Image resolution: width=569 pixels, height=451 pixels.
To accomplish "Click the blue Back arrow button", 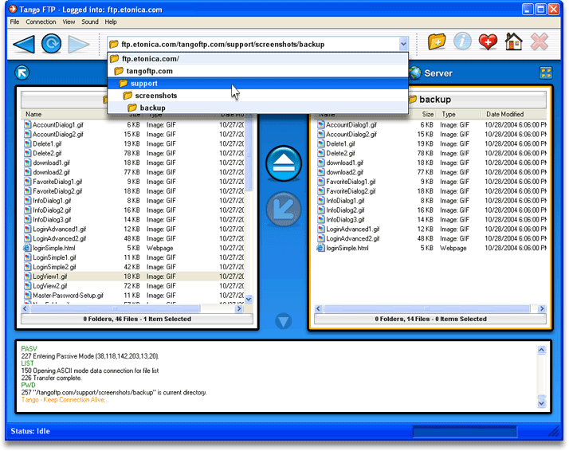I will pos(24,44).
